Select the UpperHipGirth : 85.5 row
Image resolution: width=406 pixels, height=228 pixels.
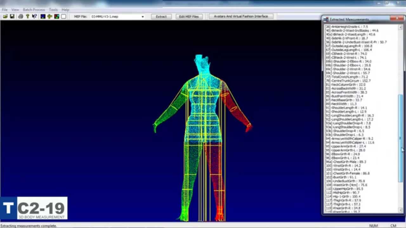point(344,189)
